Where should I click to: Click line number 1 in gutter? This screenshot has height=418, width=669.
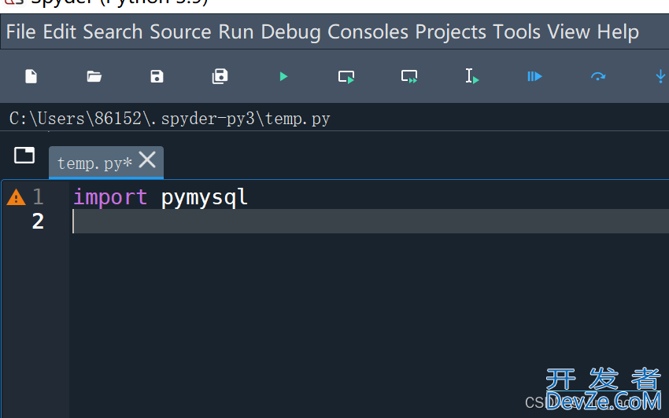click(x=38, y=197)
